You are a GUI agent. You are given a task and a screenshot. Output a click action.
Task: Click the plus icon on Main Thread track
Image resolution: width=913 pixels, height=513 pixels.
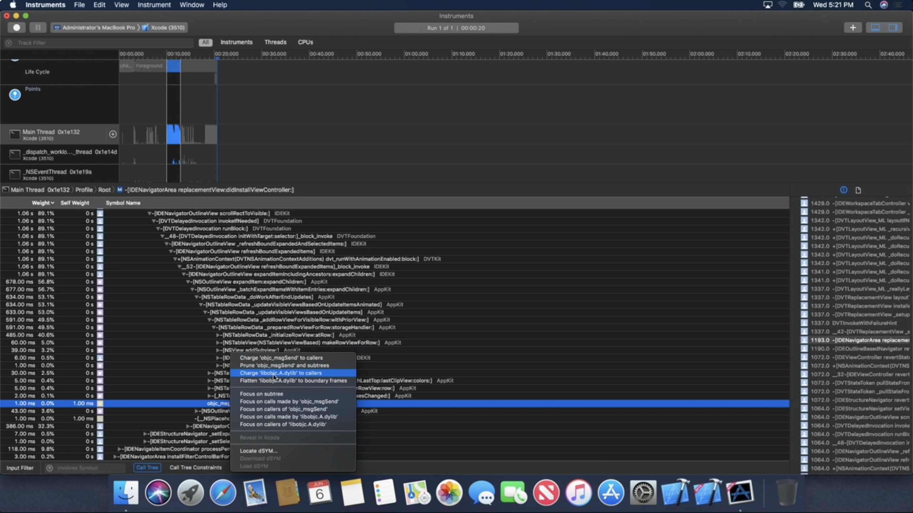click(113, 134)
